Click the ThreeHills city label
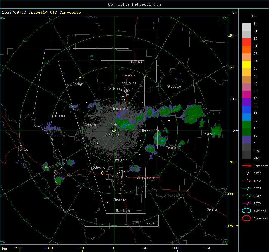269x252 pixels. click(150, 131)
